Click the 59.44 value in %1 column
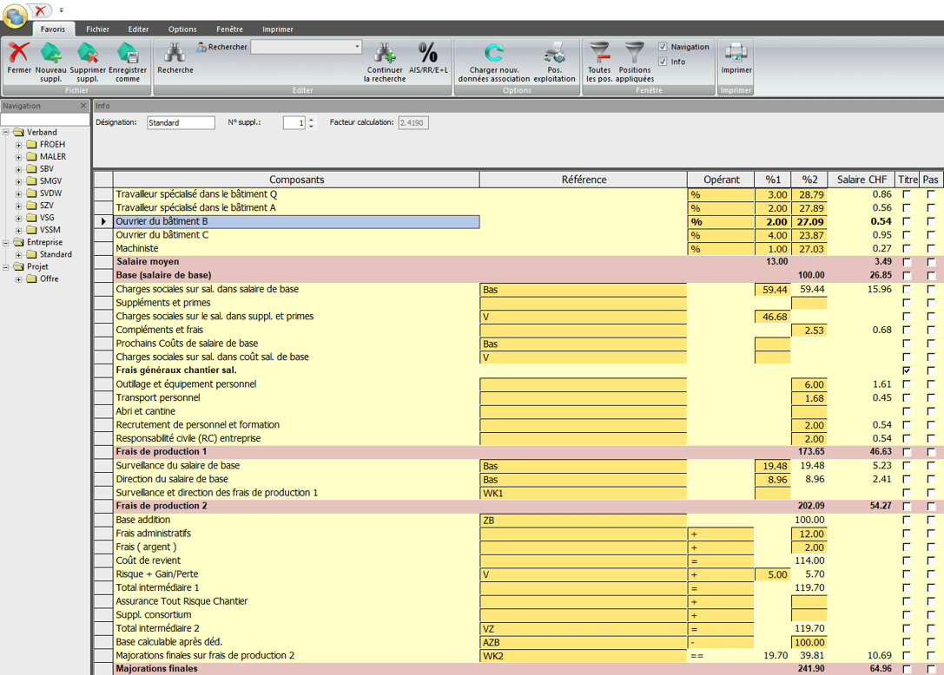Viewport: 944px width, 675px height. click(x=772, y=290)
